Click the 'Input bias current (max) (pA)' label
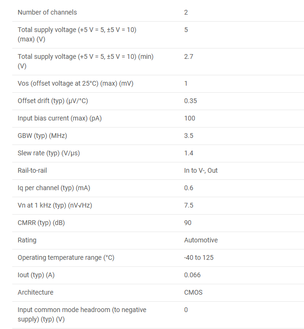 pos(60,118)
